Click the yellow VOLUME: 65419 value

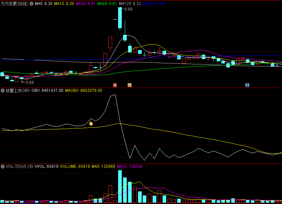[75, 167]
